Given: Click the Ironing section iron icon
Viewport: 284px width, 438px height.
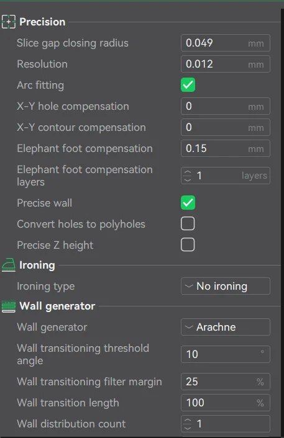Looking at the screenshot, I should pos(9,265).
